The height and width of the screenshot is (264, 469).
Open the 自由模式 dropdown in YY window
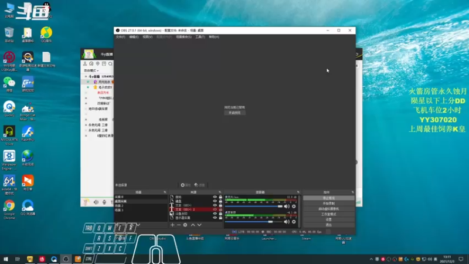[x=91, y=70]
